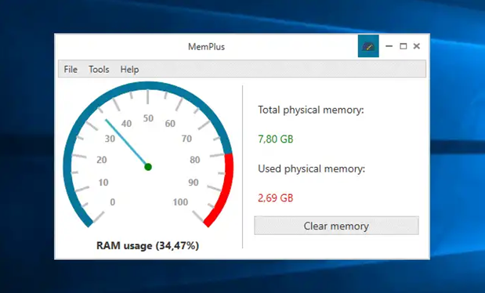This screenshot has width=485, height=293.
Task: Click the Used physical memory label
Action: 312,168
